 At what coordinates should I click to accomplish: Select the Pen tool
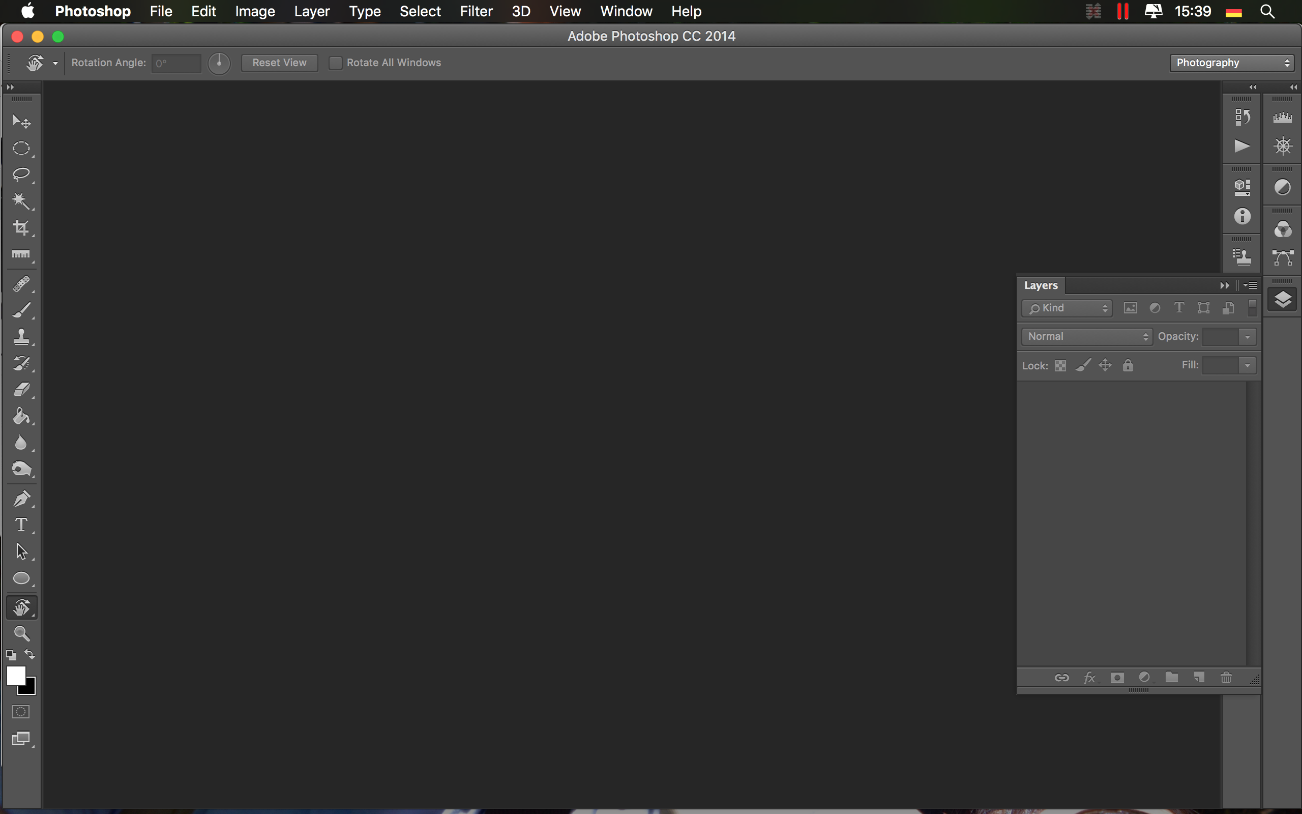coord(21,499)
